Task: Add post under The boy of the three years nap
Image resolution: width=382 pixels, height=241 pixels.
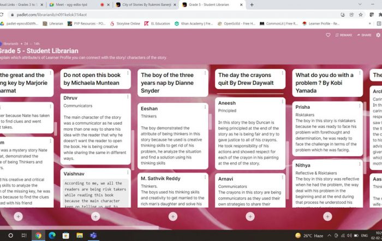Action: coord(173,216)
